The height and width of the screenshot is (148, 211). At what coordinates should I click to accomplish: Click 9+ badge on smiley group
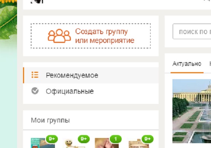click(x=84, y=139)
